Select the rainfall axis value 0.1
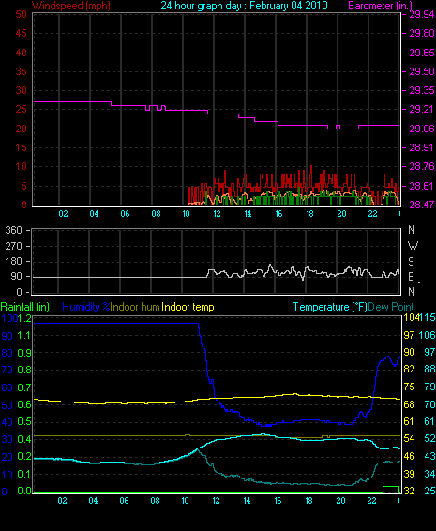Image resolution: width=436 pixels, height=531 pixels. tap(24, 474)
